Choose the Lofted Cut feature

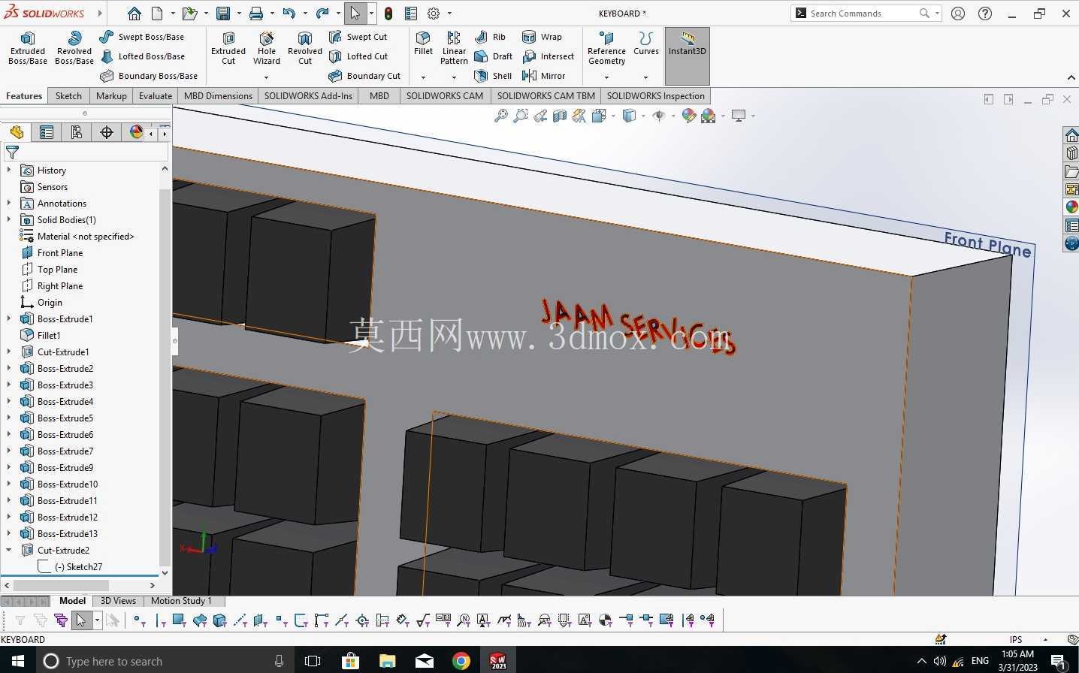coord(358,56)
